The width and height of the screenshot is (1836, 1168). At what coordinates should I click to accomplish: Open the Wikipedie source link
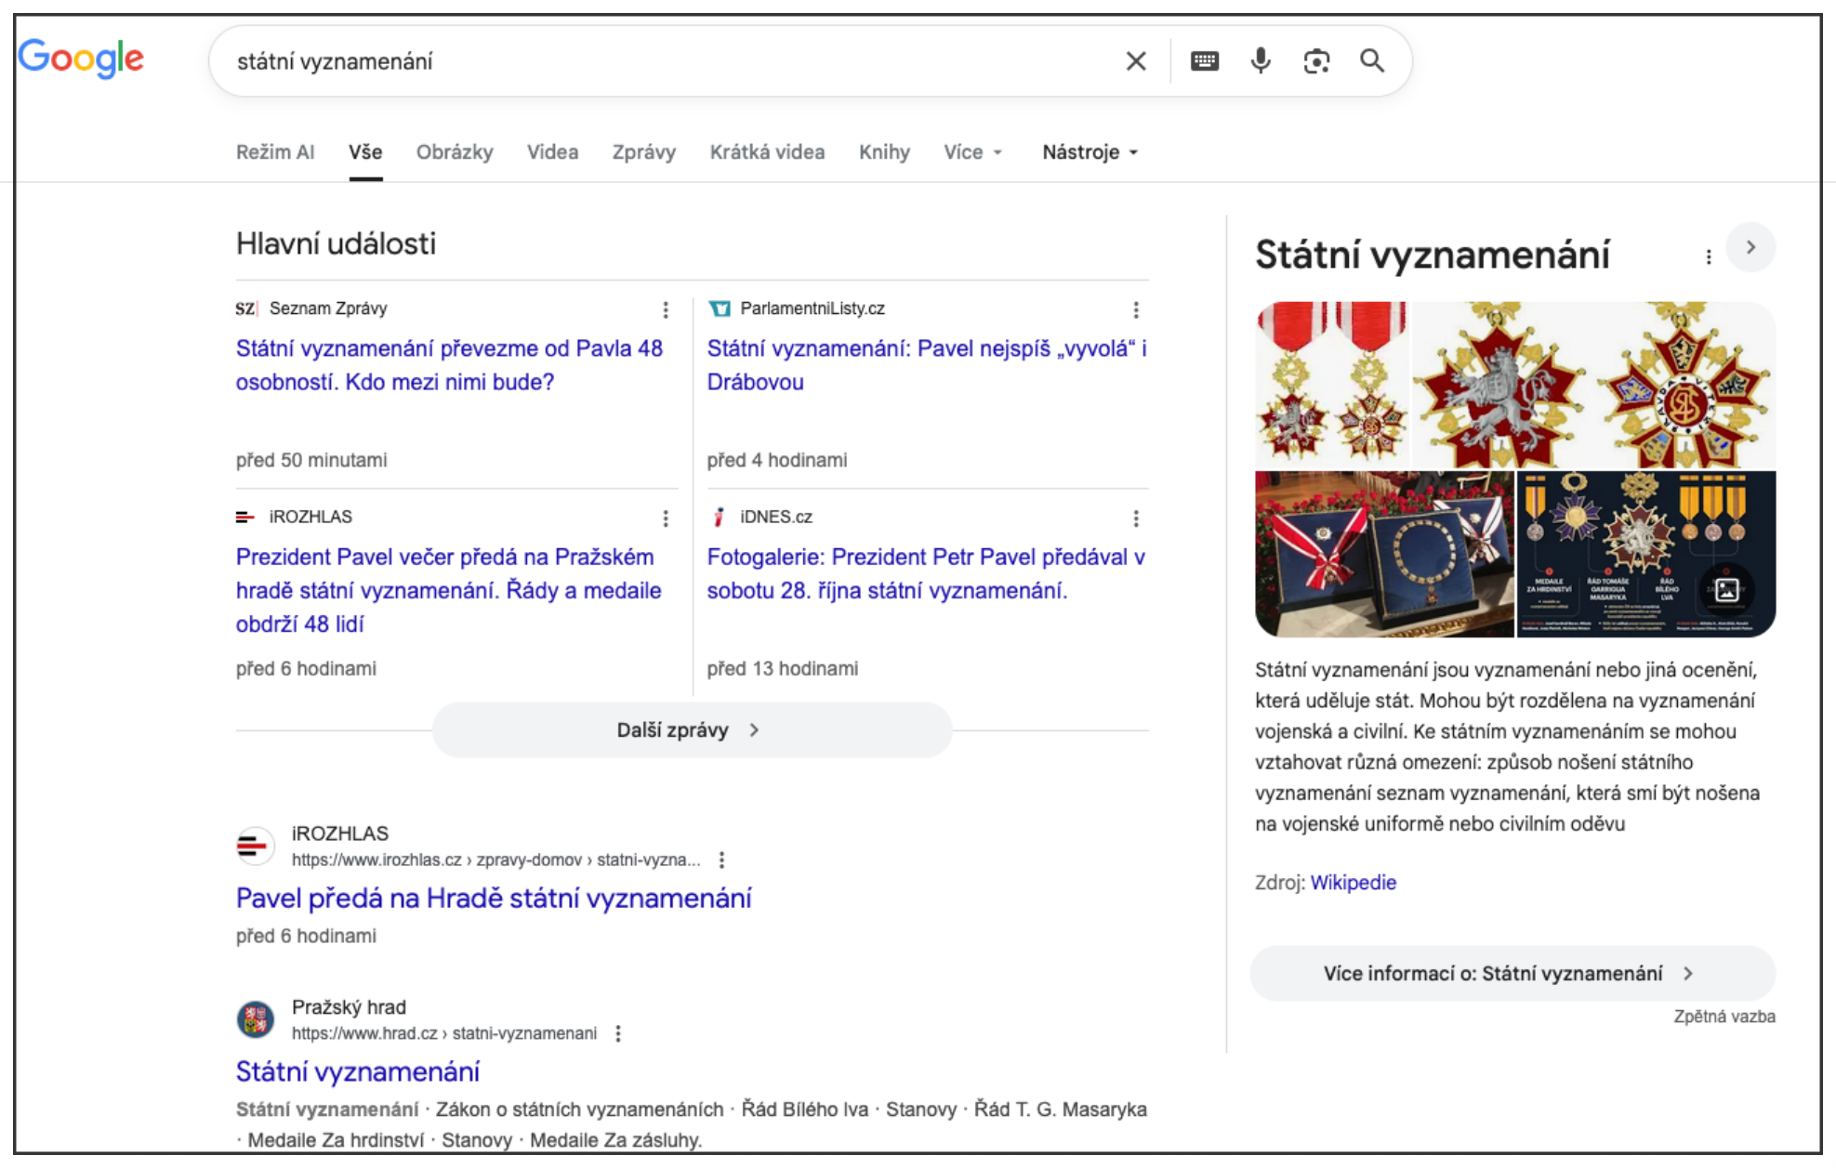(1353, 883)
